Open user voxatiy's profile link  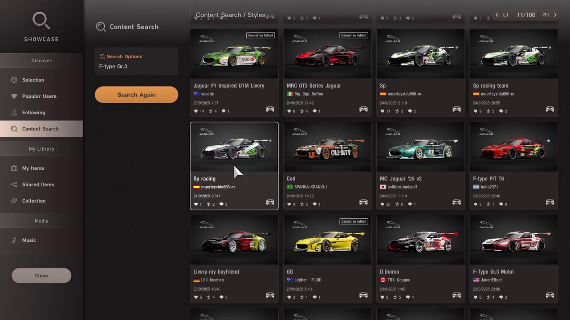click(208, 94)
